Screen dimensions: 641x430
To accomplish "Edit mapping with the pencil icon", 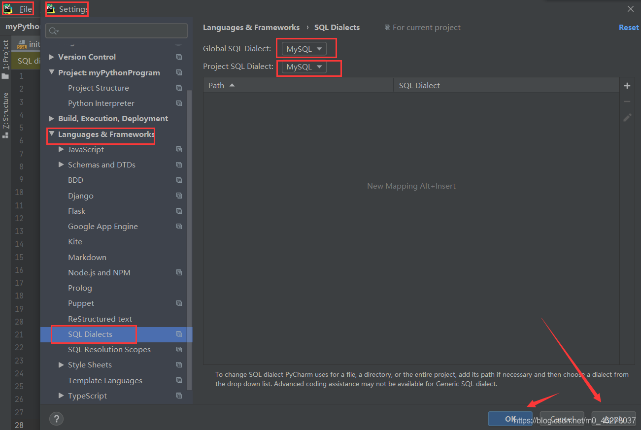I will [627, 117].
